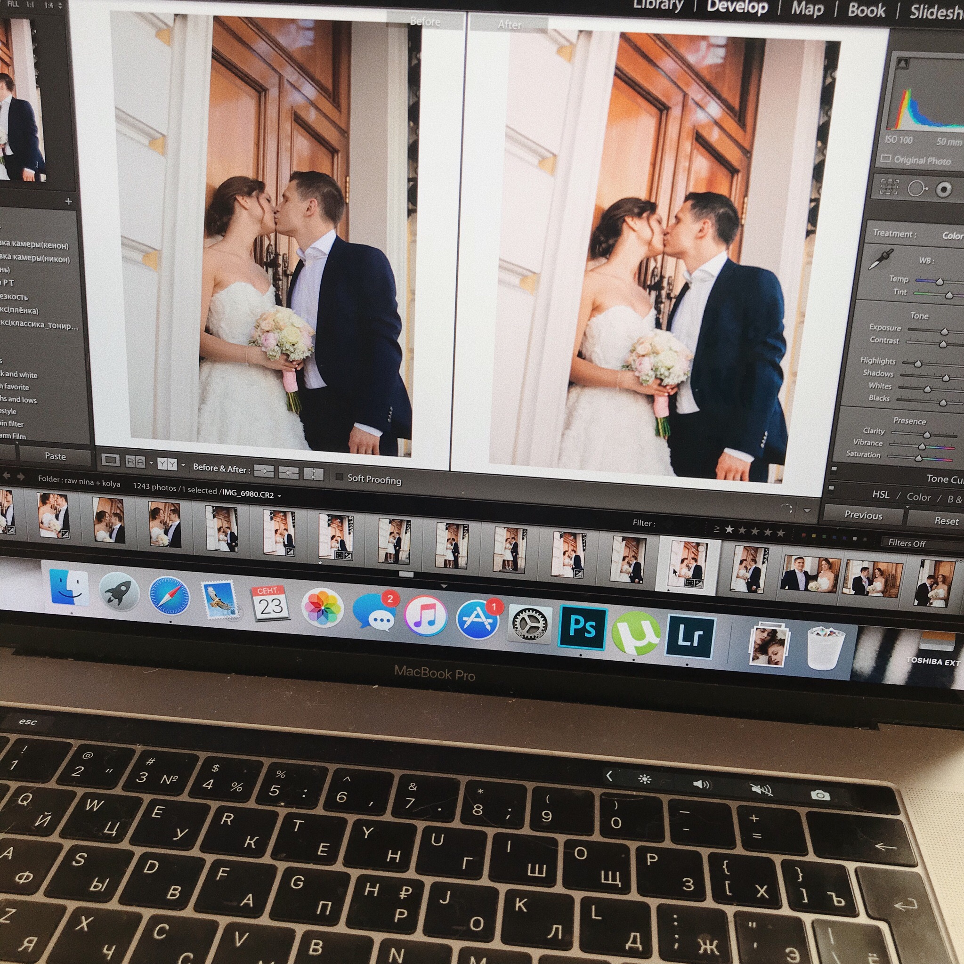Open Photos app in the dock
The image size is (964, 964).
tap(323, 608)
